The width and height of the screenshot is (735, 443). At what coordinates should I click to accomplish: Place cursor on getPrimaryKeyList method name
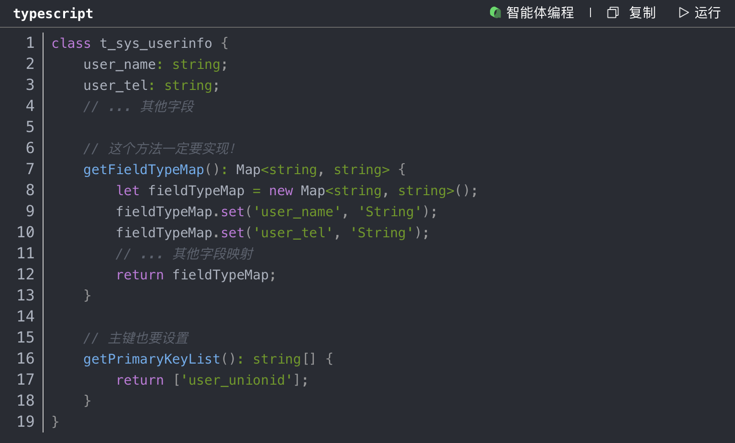(152, 359)
